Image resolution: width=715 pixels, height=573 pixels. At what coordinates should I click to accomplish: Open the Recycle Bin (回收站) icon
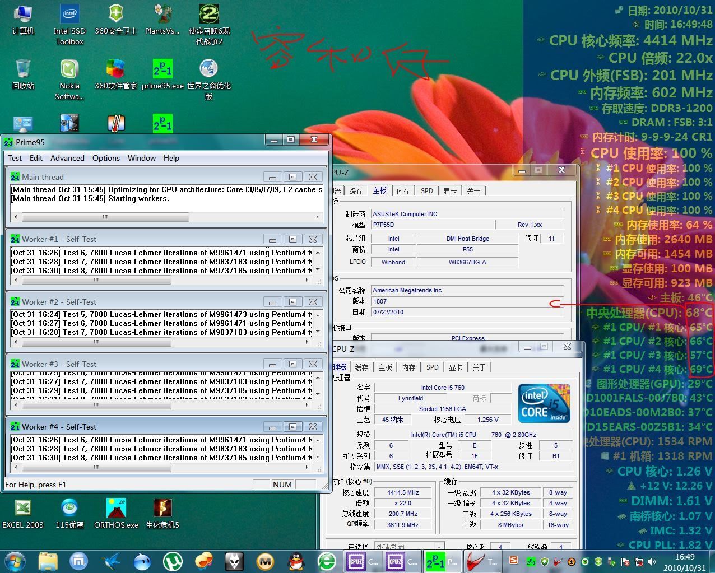[x=23, y=74]
